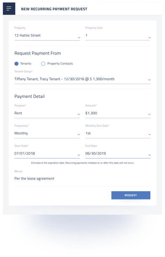Expand the Property dropdown arrow
This screenshot has width=165, height=257.
point(79,37)
